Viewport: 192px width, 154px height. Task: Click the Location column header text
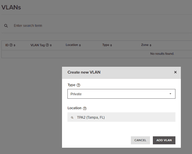72,45
